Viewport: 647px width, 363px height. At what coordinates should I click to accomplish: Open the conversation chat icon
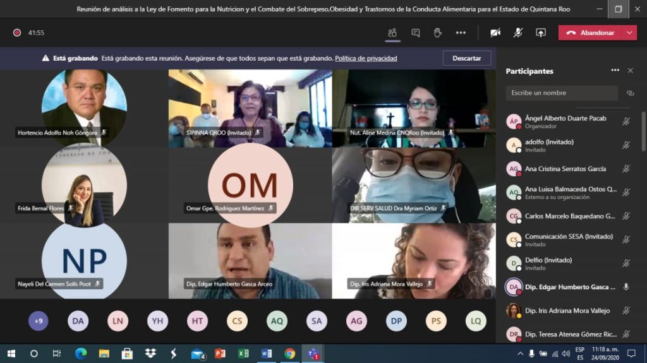(415, 33)
